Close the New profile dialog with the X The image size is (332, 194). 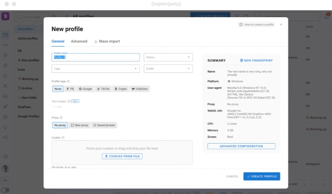(281, 25)
